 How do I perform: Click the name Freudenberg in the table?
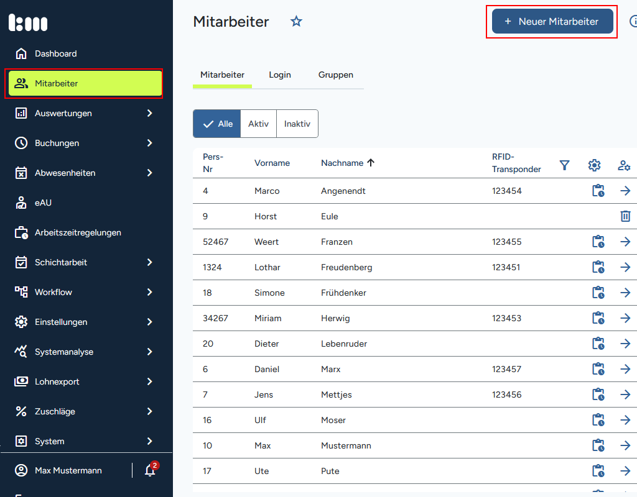coord(346,267)
